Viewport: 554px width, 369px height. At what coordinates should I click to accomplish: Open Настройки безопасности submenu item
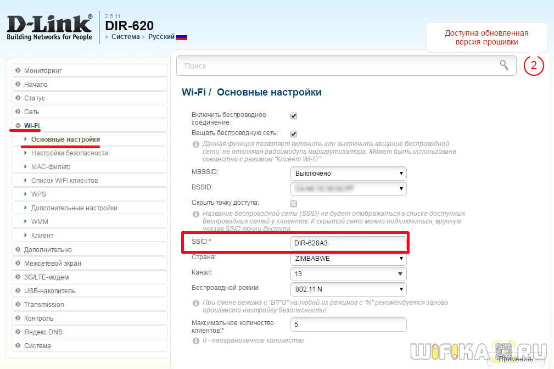tap(69, 153)
